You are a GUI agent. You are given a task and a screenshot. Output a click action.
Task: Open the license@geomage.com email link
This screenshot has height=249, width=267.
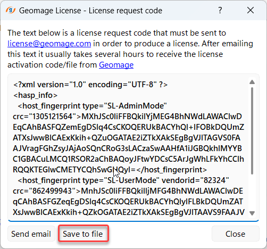[49, 44]
